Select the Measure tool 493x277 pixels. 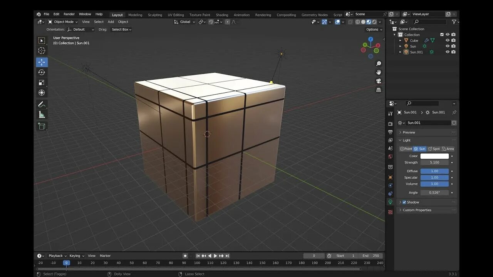42,114
